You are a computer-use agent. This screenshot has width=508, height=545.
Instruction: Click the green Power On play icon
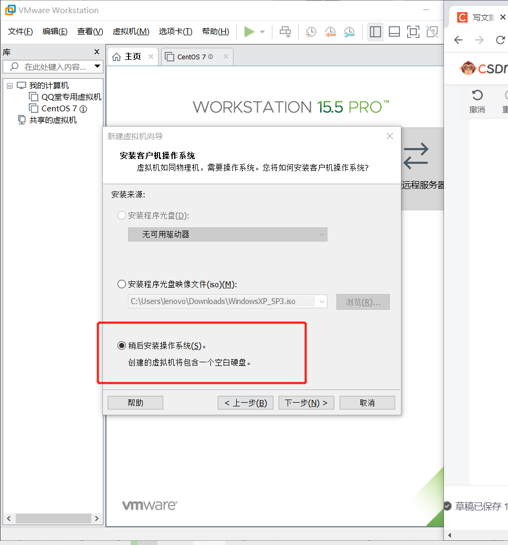[x=249, y=32]
